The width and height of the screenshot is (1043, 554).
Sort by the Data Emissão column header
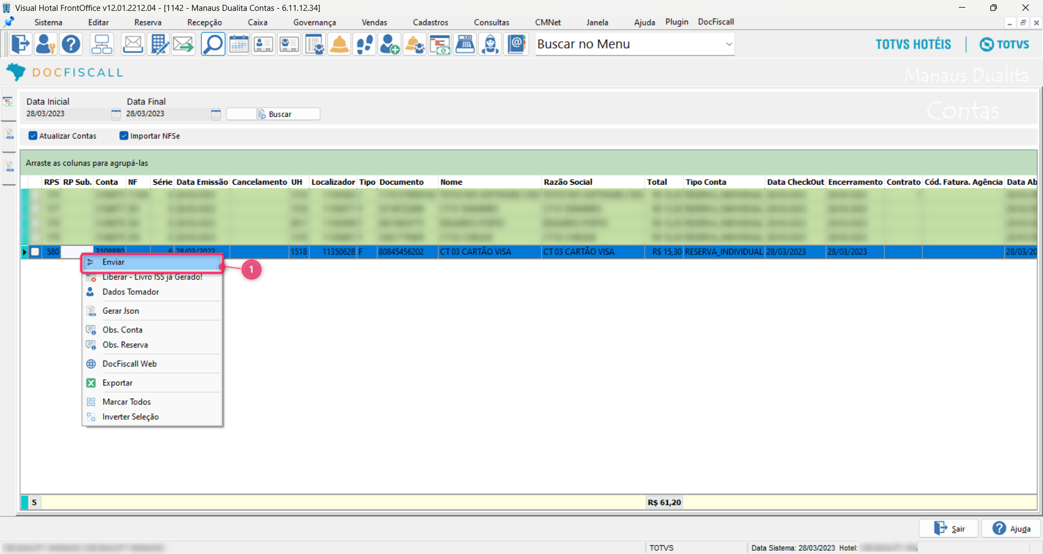coord(202,182)
